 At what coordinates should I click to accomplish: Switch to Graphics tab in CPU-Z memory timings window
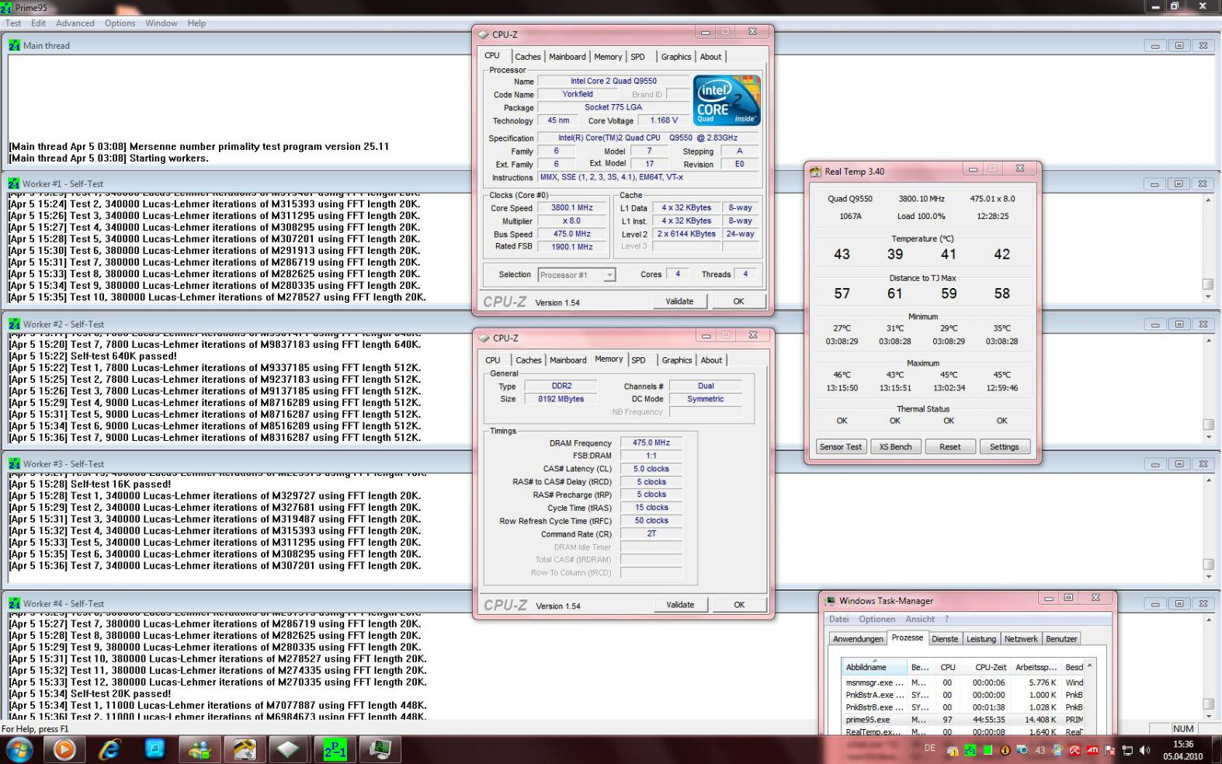[676, 360]
